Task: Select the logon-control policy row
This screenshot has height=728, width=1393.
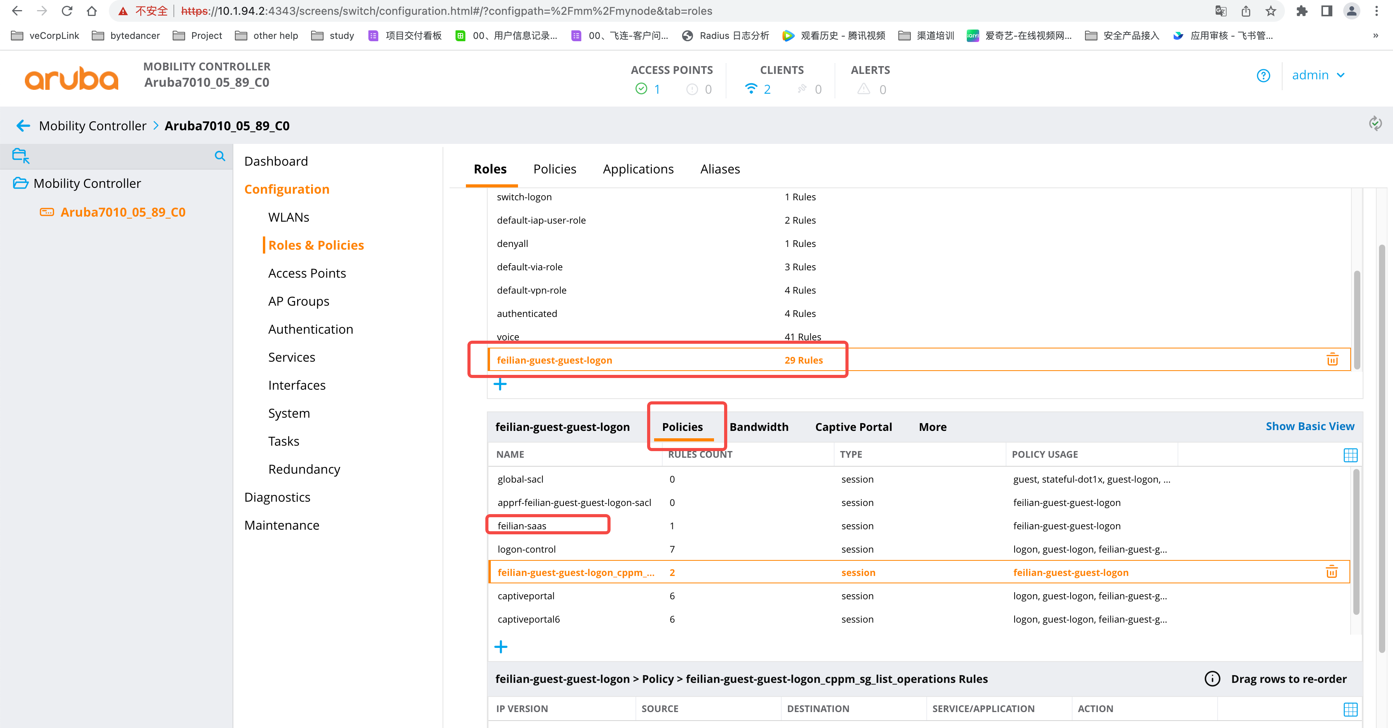Action: point(919,549)
